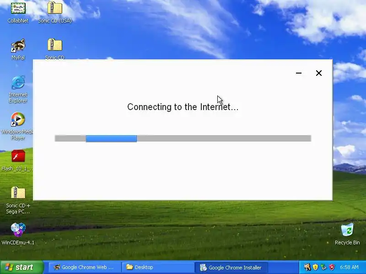The width and height of the screenshot is (366, 274).
Task: Select Google Chrome Installer taskbar item
Action: (x=231, y=268)
